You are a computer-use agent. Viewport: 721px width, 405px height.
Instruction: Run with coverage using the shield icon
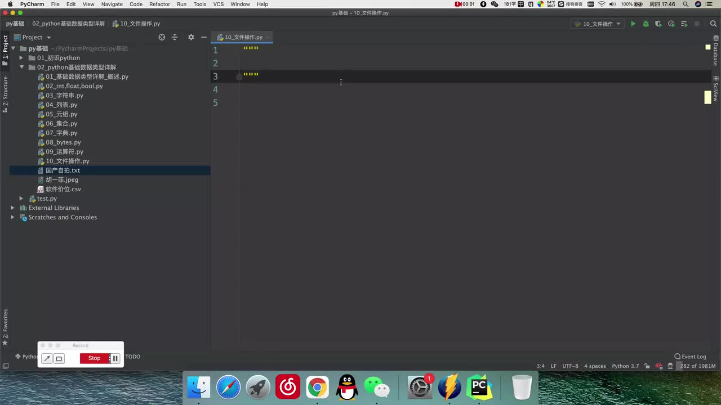[658, 24]
